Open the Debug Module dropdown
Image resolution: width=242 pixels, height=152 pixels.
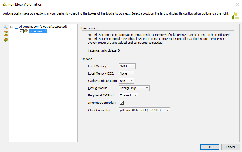point(134,88)
